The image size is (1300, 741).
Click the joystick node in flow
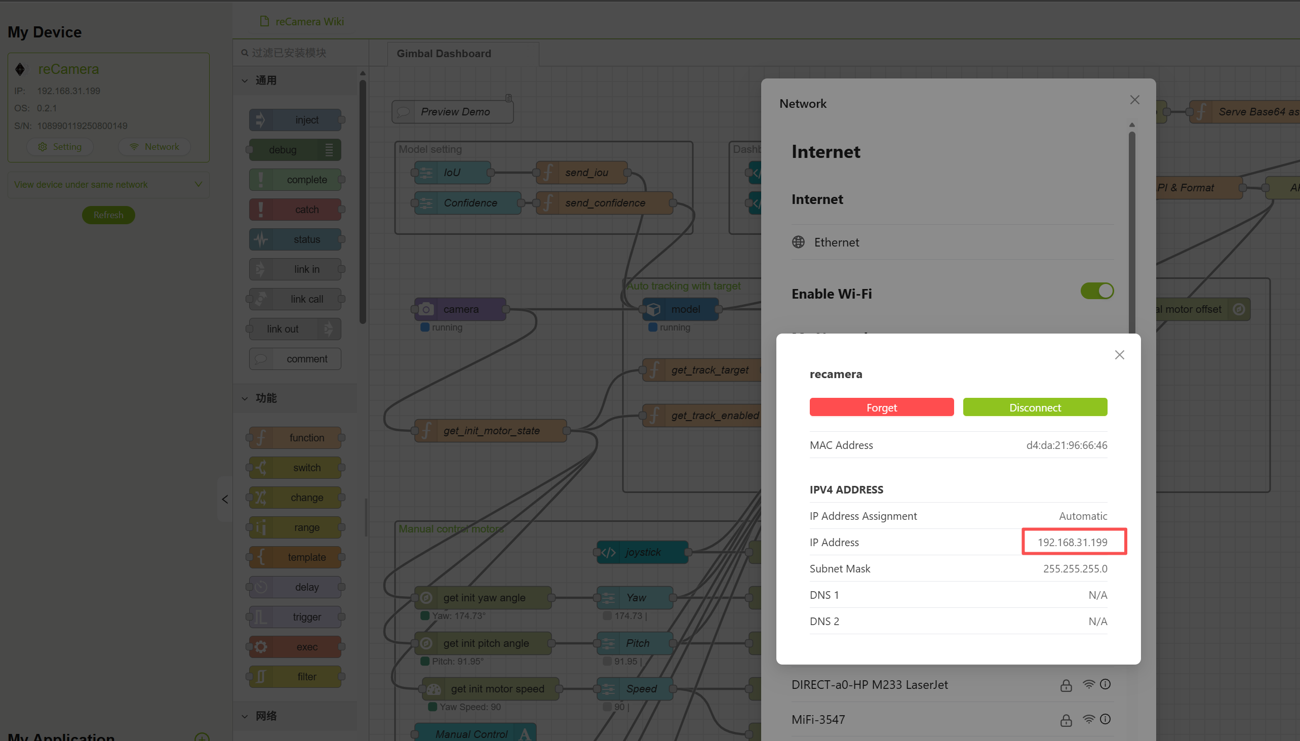click(643, 552)
